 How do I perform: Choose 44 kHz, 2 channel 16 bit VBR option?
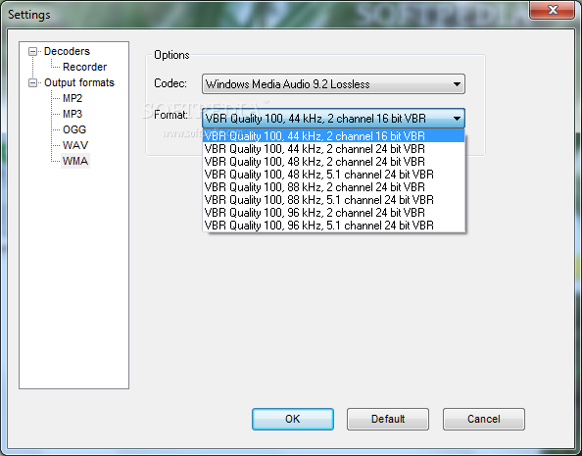334,135
